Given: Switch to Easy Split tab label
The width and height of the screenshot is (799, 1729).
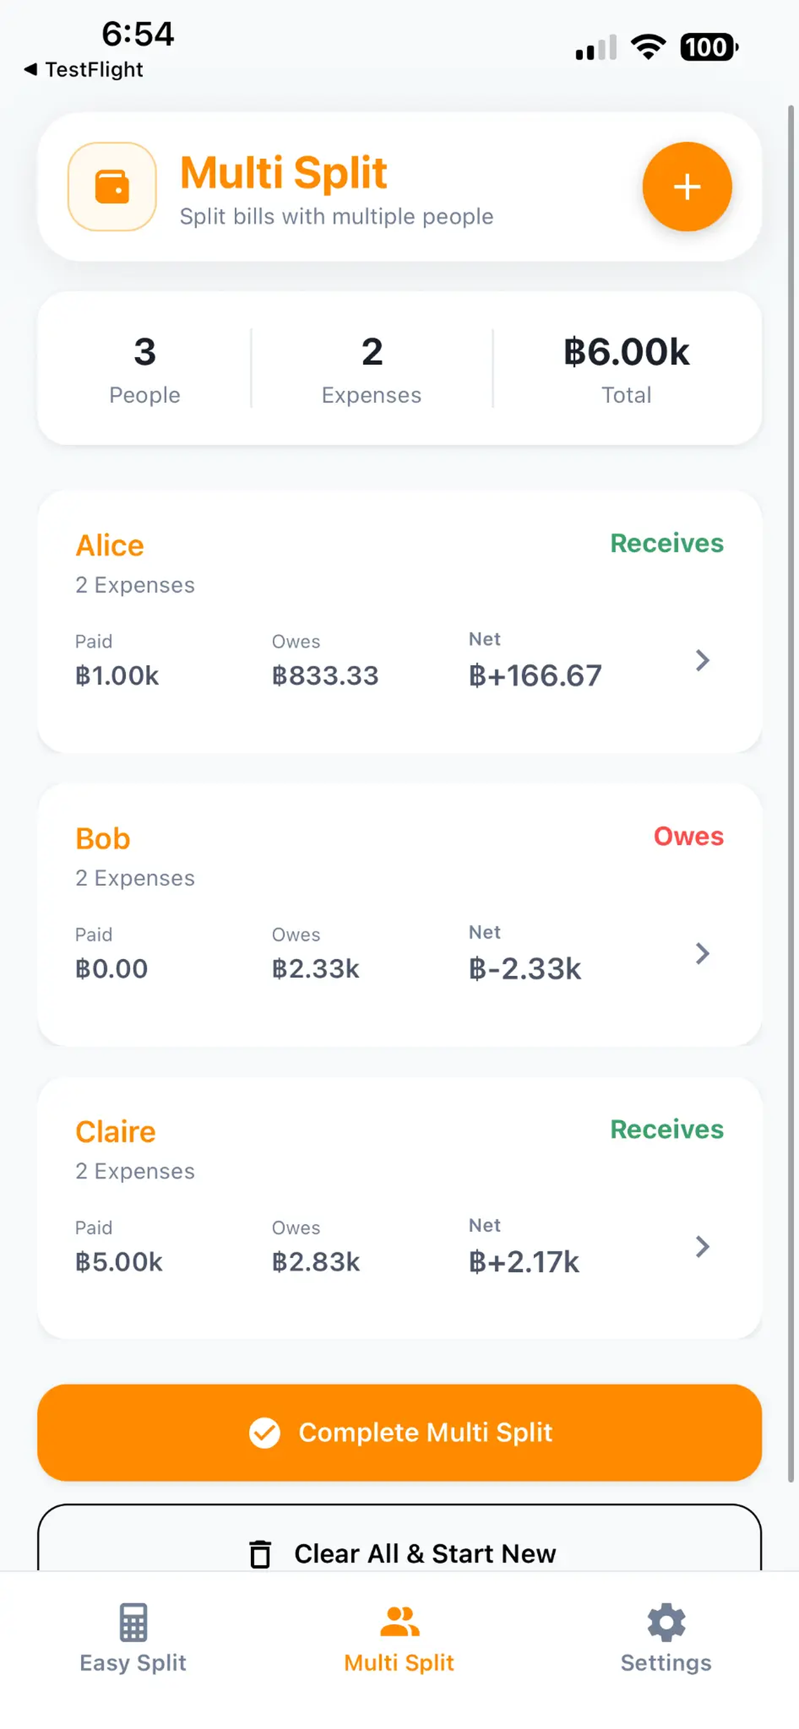Looking at the screenshot, I should click(x=133, y=1663).
